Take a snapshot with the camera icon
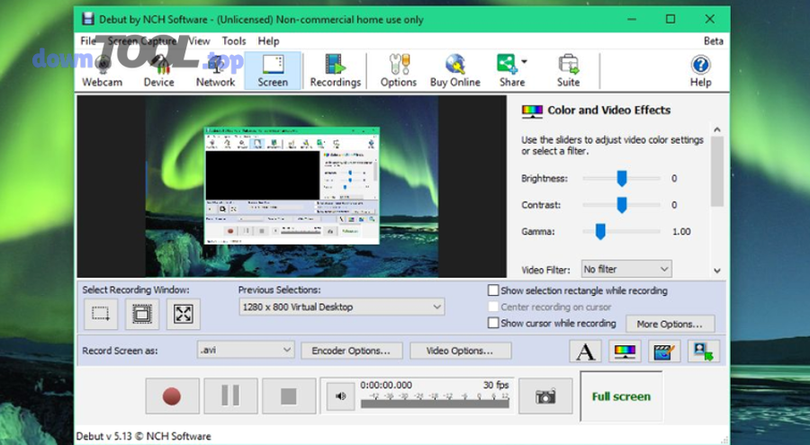The image size is (810, 445). click(x=544, y=396)
